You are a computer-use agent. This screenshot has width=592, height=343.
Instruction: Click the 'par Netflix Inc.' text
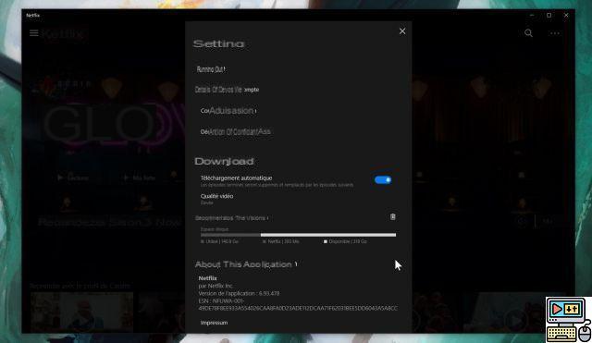point(216,286)
